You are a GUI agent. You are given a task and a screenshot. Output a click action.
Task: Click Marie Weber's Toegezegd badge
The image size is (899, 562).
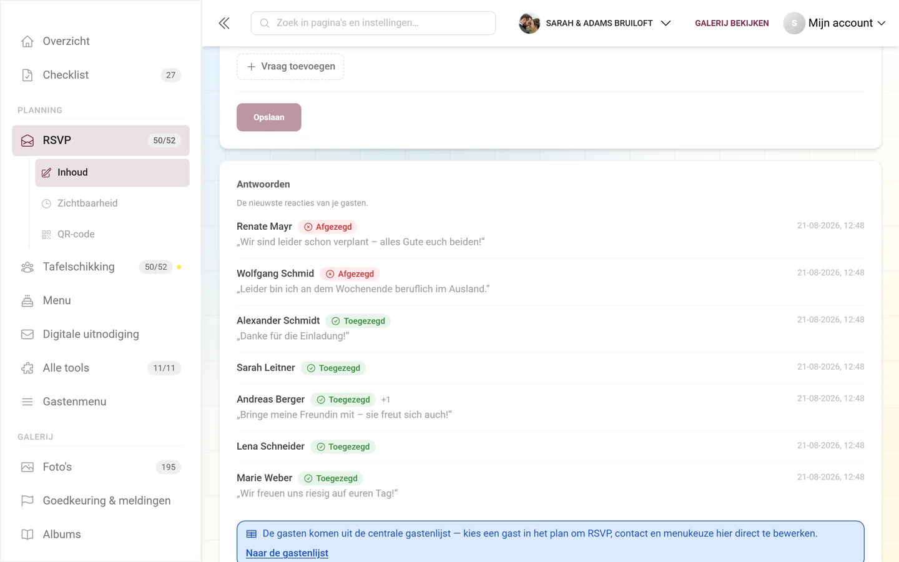(330, 478)
